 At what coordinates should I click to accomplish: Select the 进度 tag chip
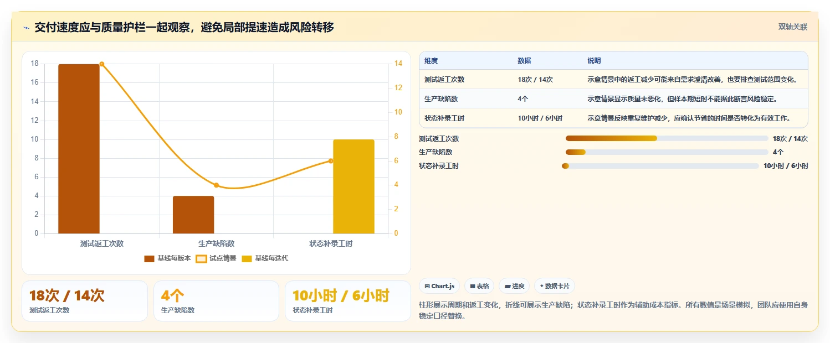click(x=514, y=286)
